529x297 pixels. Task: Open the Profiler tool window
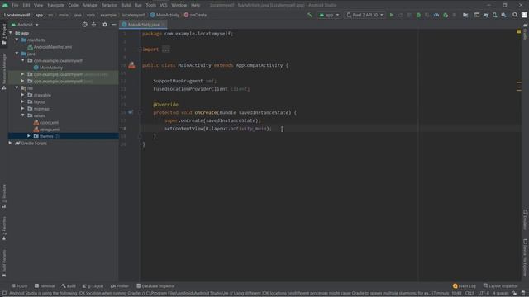point(120,286)
